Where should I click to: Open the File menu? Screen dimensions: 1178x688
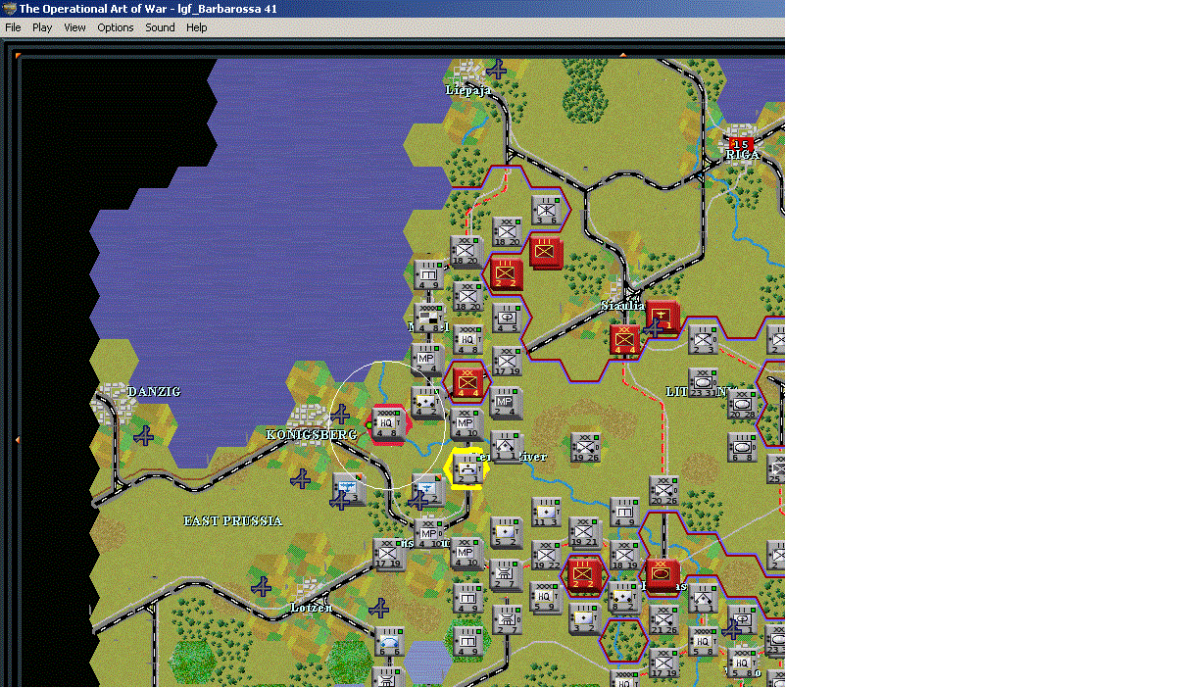(x=13, y=27)
